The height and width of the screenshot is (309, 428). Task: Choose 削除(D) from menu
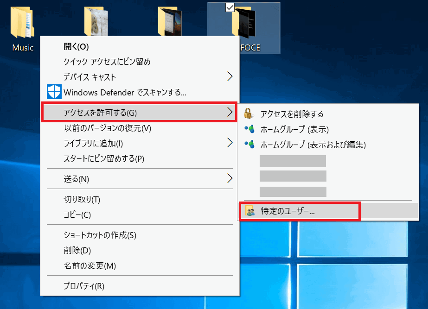140,250
